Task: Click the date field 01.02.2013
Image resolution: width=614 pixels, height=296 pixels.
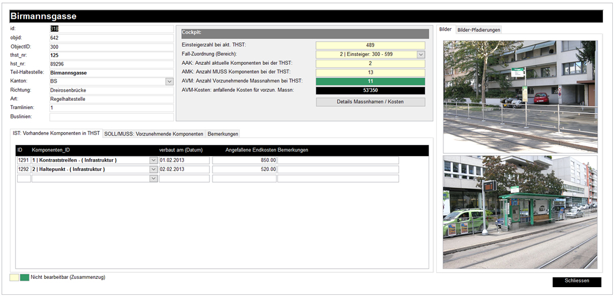Action: [x=184, y=160]
